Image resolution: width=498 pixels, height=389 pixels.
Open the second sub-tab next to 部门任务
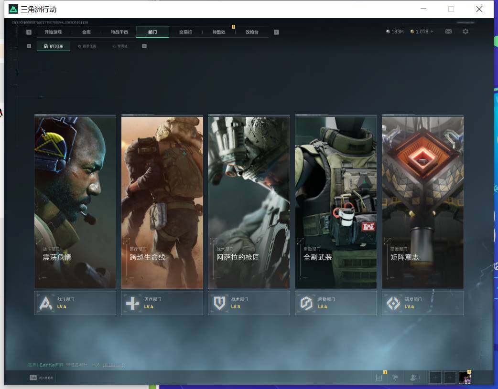[x=87, y=46]
